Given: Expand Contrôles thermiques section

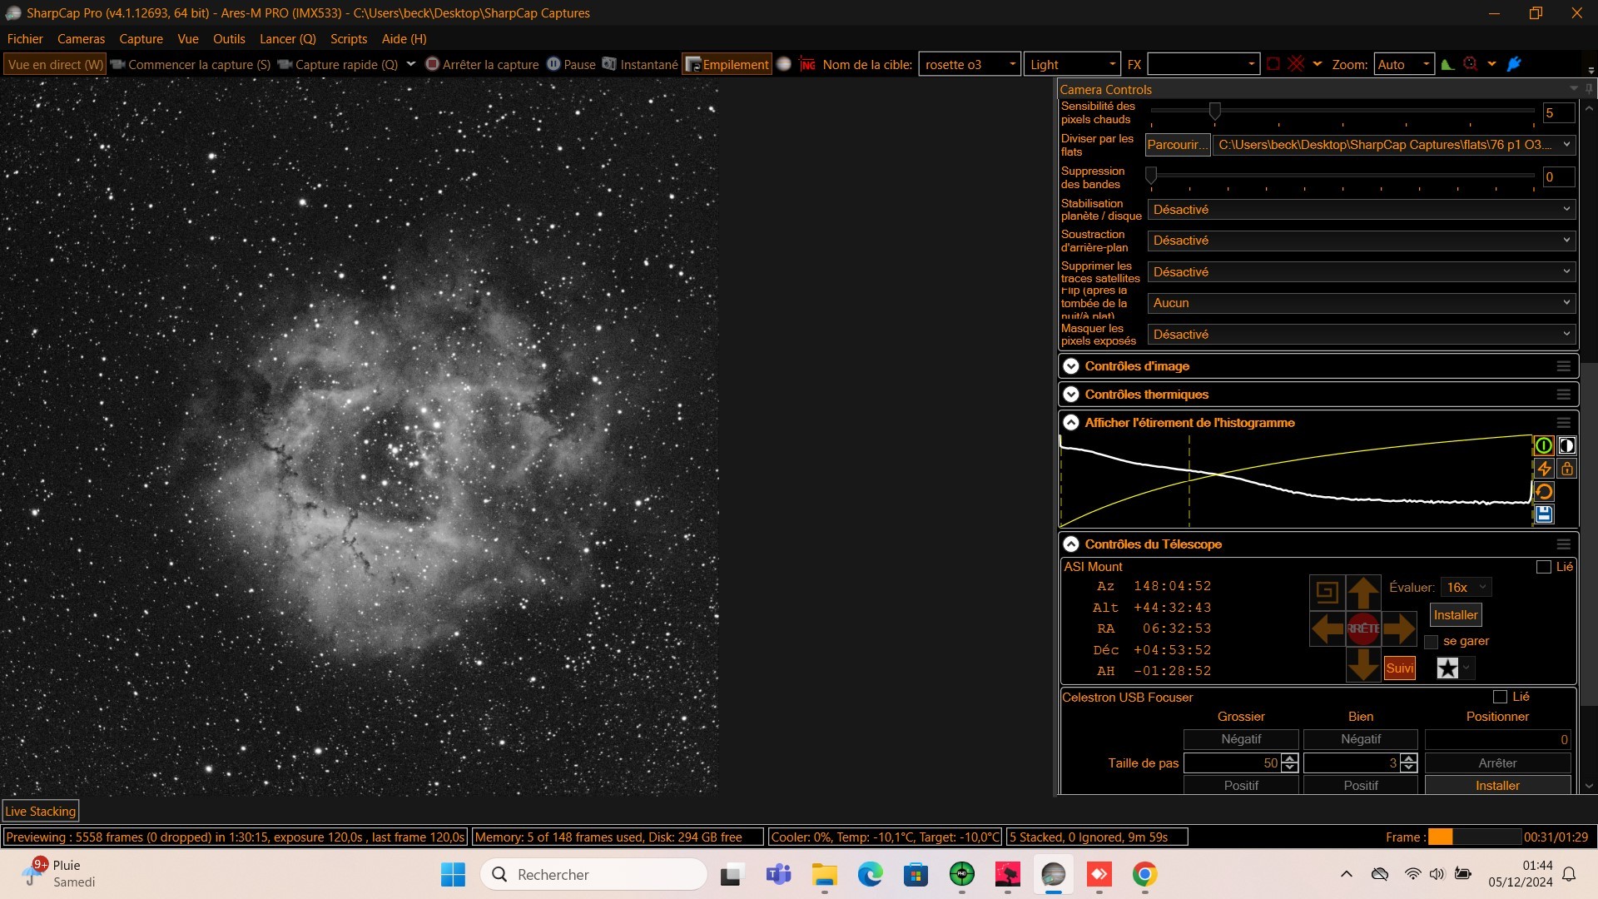Looking at the screenshot, I should 1071,395.
